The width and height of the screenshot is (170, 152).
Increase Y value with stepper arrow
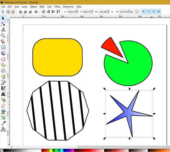coord(92,11)
